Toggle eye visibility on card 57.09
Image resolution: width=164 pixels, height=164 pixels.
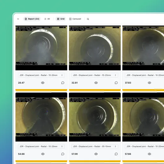click(x=96, y=154)
